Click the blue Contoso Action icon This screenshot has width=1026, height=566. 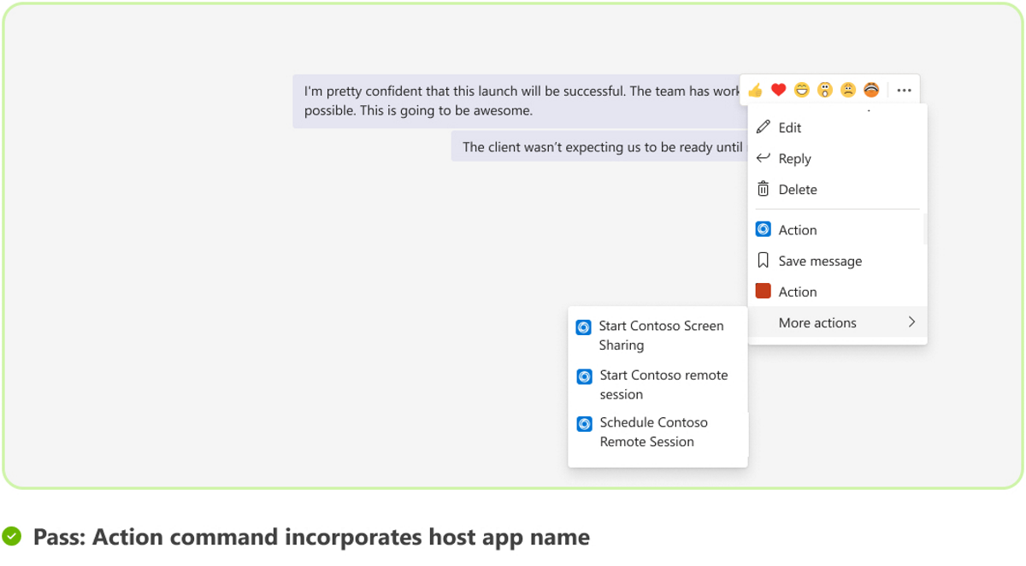pyautogui.click(x=764, y=229)
